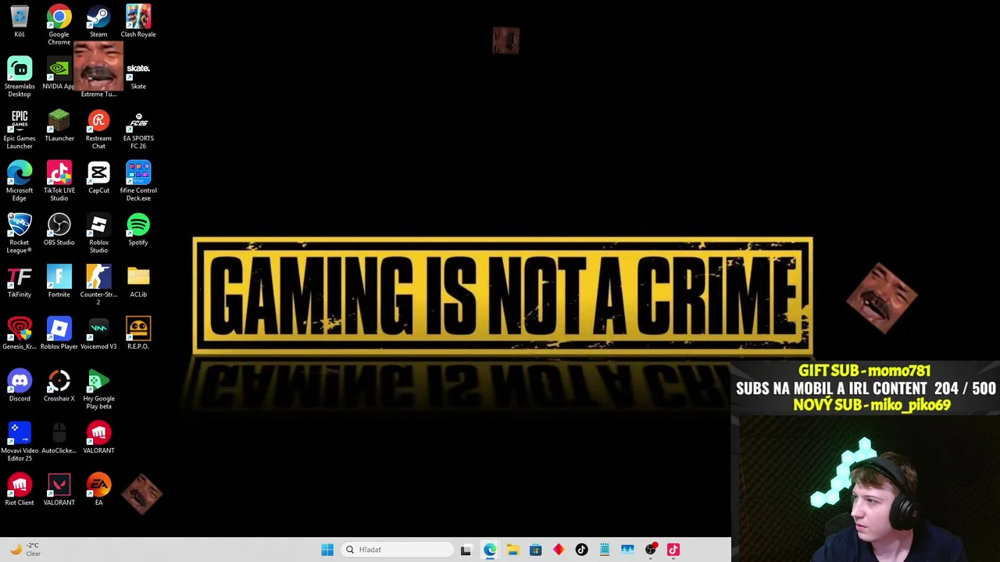Launch Google Play Games beta shortcut

pos(98,389)
